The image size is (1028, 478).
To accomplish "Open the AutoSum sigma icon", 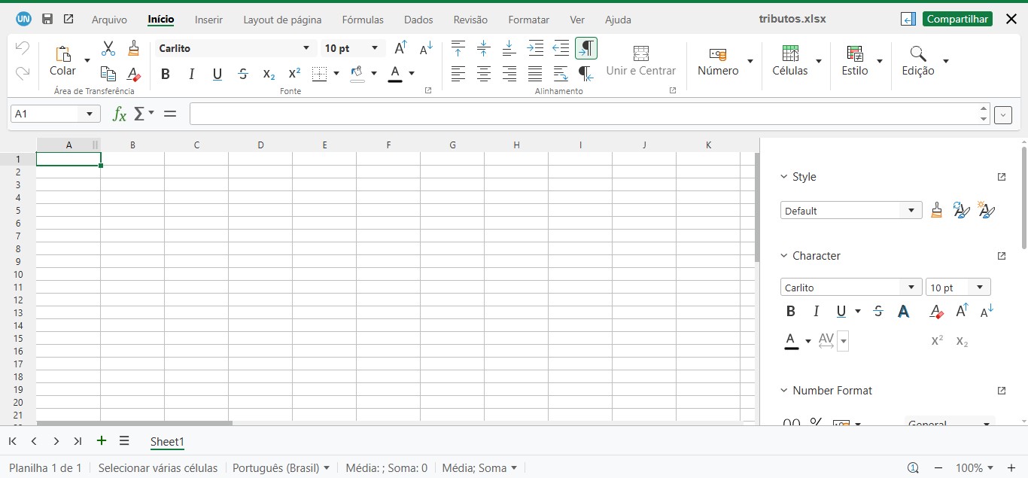I will pos(140,114).
